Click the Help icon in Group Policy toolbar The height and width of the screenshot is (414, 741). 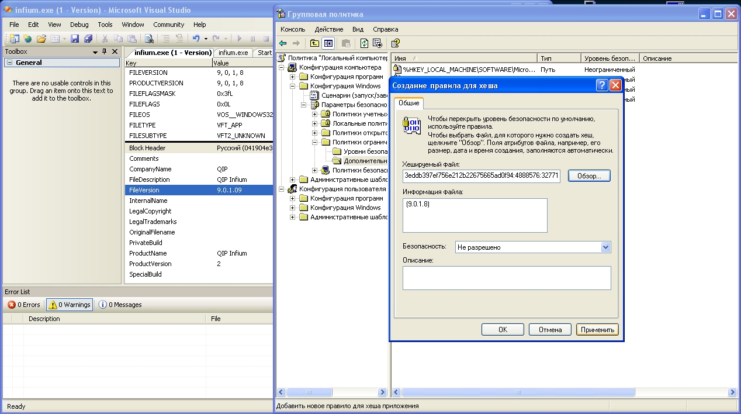coord(396,43)
